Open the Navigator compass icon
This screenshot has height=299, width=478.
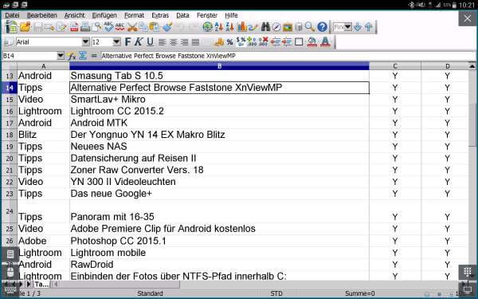(276, 27)
